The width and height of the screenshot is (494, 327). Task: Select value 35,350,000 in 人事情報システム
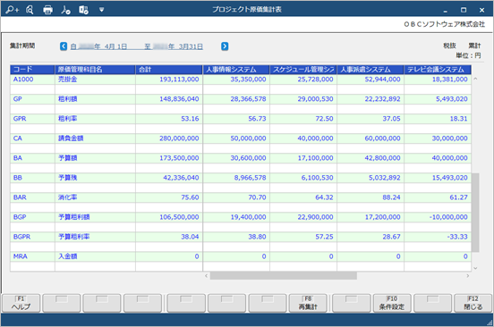pos(236,80)
